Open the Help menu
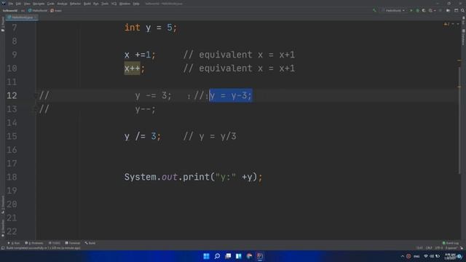Viewport: 466px width, 262px height. (136, 4)
